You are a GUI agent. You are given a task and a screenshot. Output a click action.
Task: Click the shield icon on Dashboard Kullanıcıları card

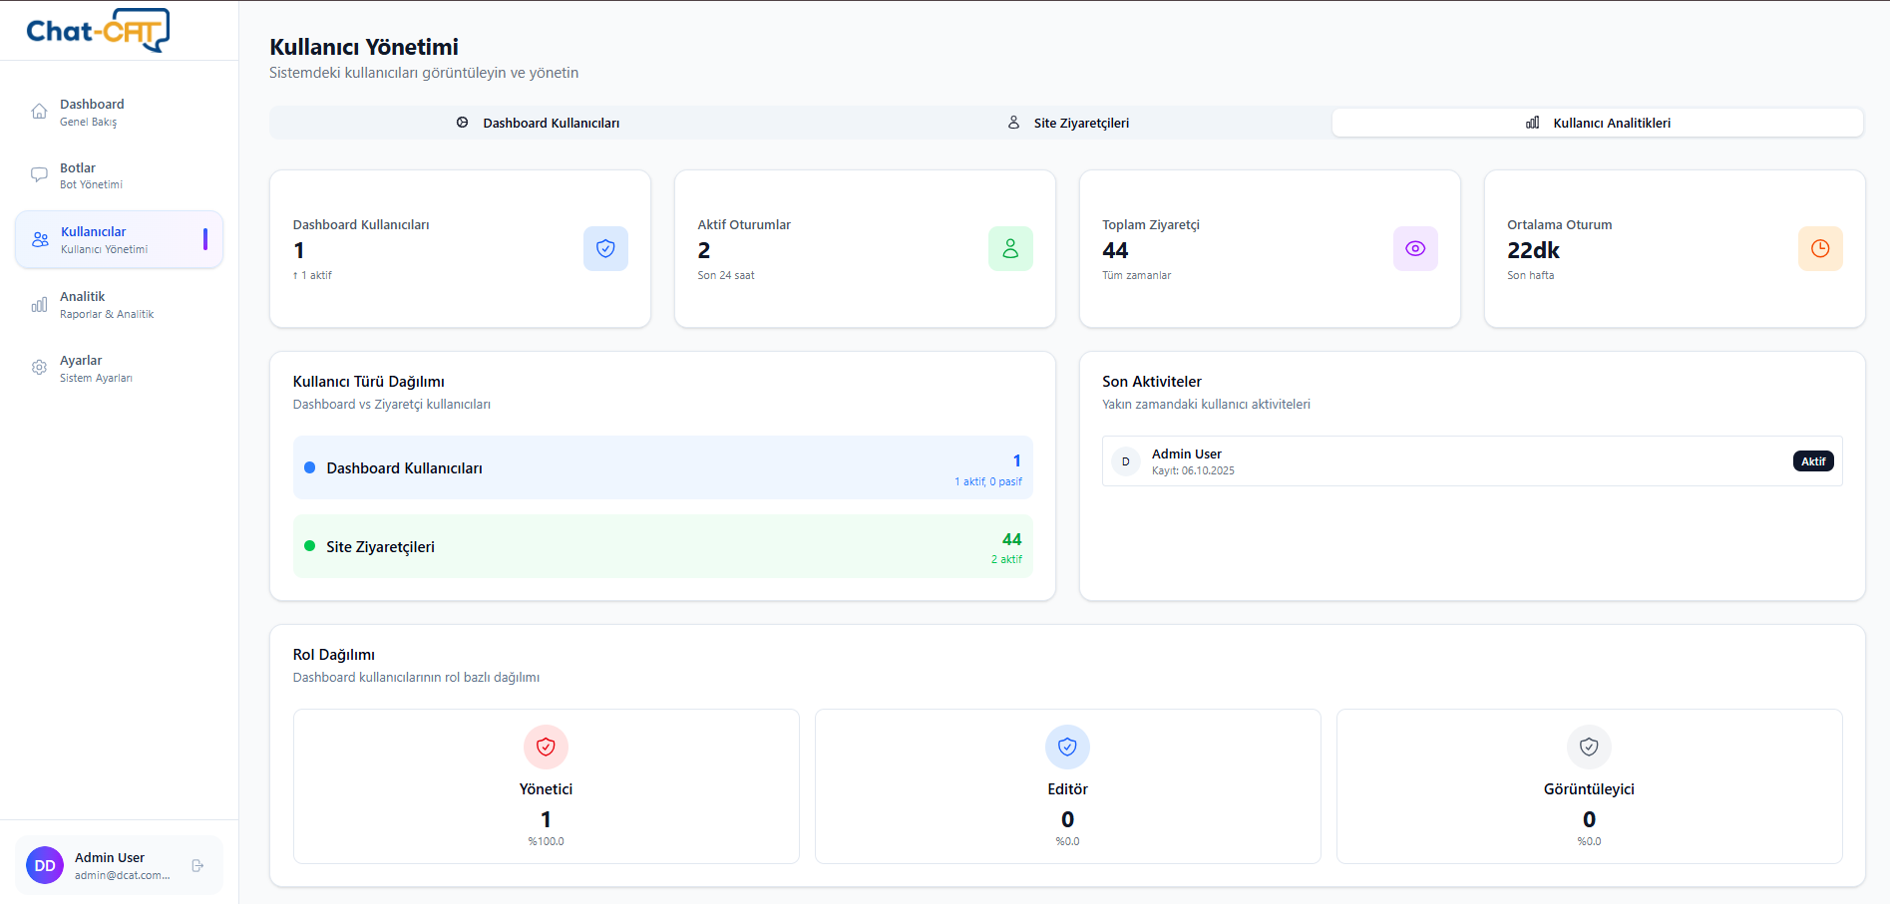coord(605,248)
